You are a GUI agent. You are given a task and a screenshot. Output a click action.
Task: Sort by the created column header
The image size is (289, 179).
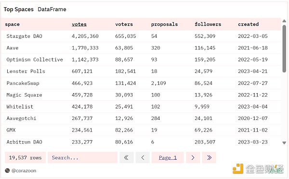248,24
